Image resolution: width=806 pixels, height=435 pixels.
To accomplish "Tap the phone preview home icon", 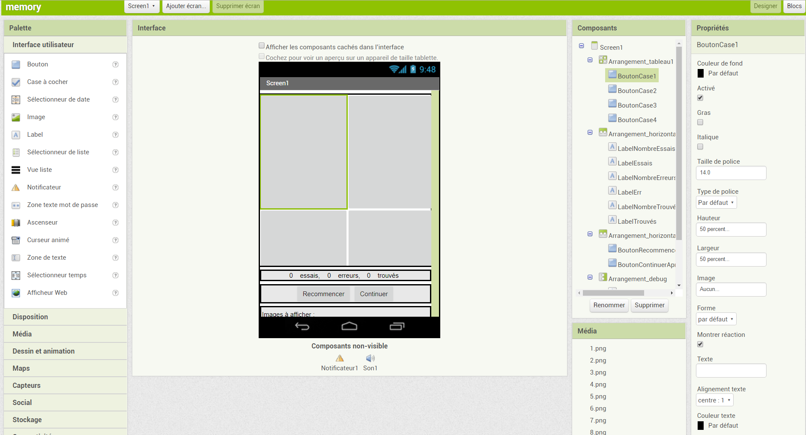I will click(x=349, y=327).
